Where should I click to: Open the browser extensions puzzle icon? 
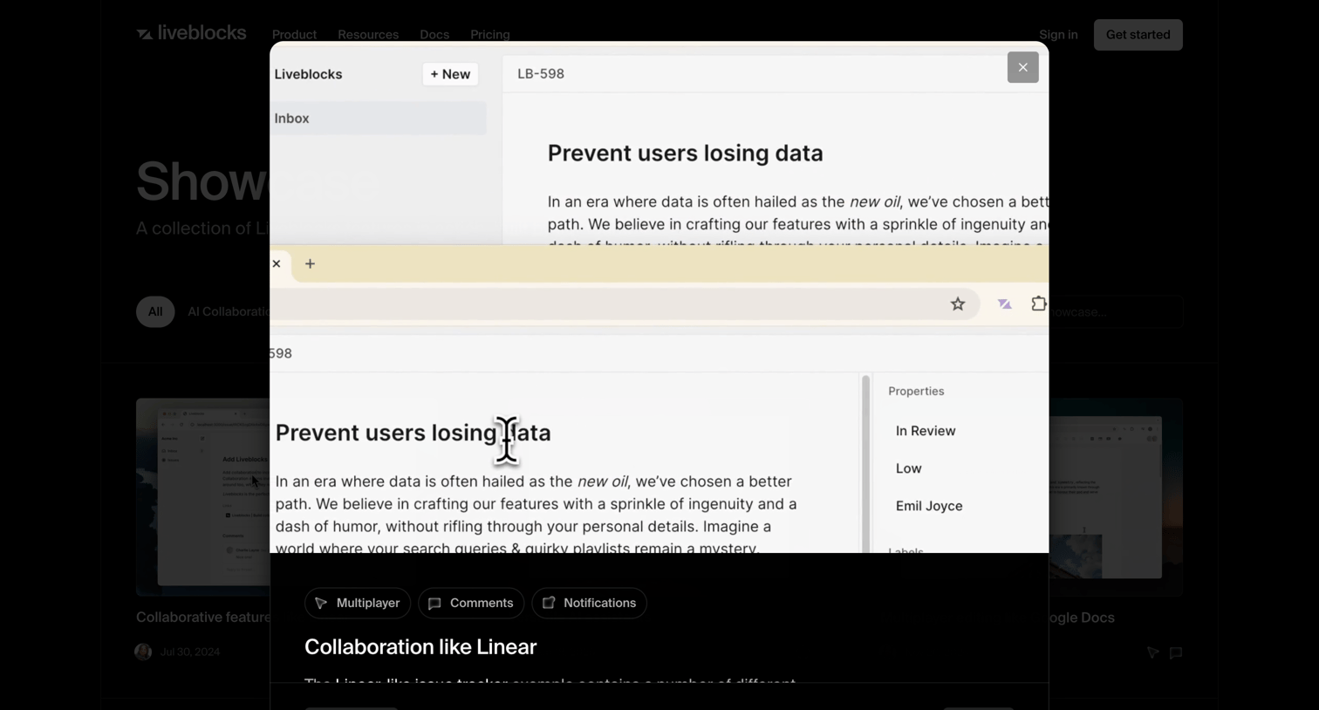point(1038,304)
